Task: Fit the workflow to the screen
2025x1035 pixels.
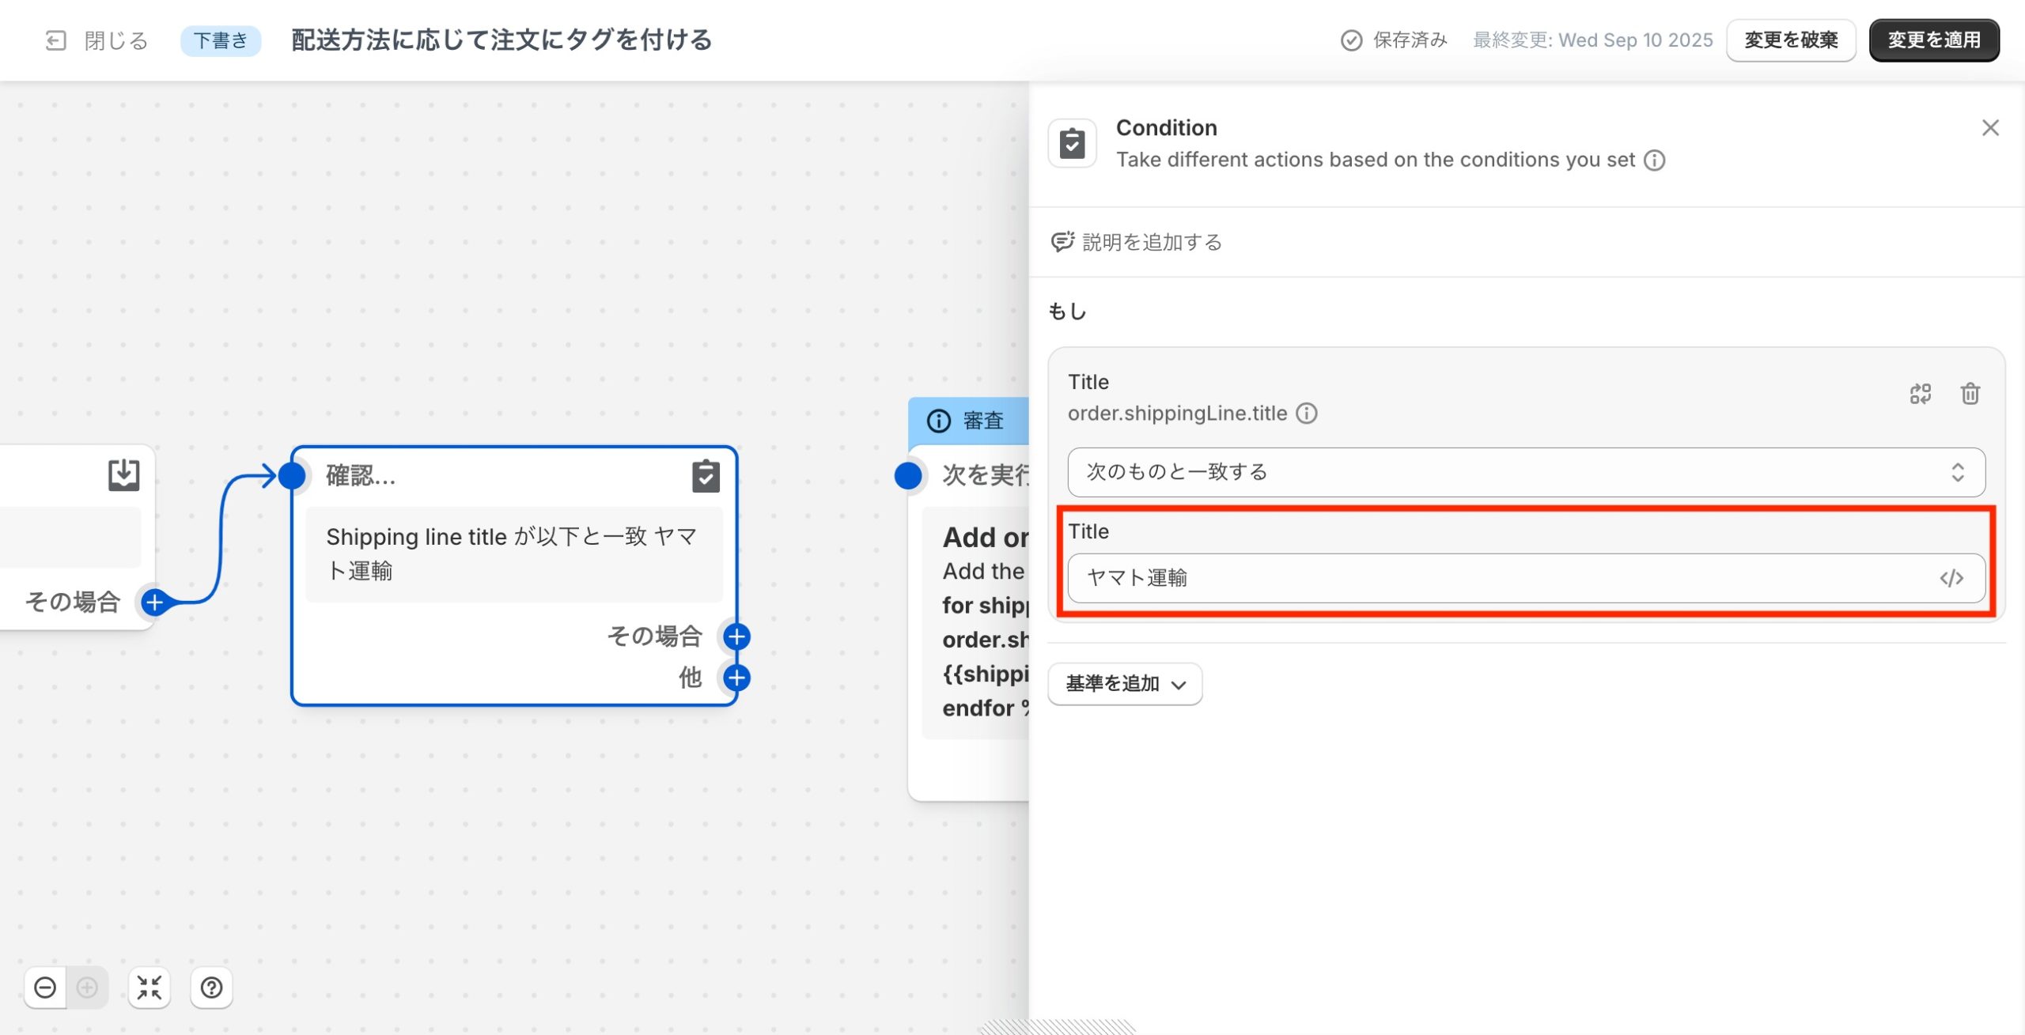Action: click(149, 988)
